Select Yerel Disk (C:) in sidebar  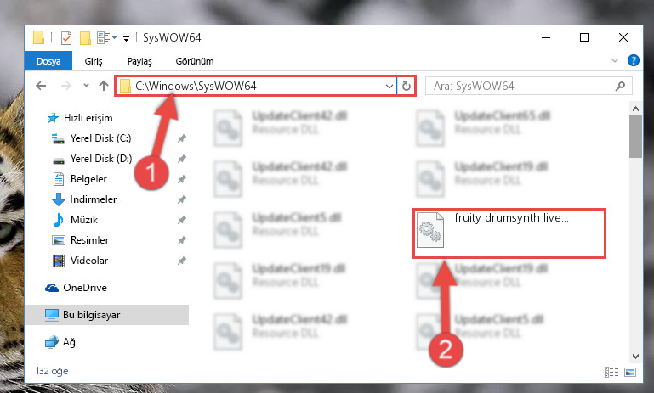(100, 138)
